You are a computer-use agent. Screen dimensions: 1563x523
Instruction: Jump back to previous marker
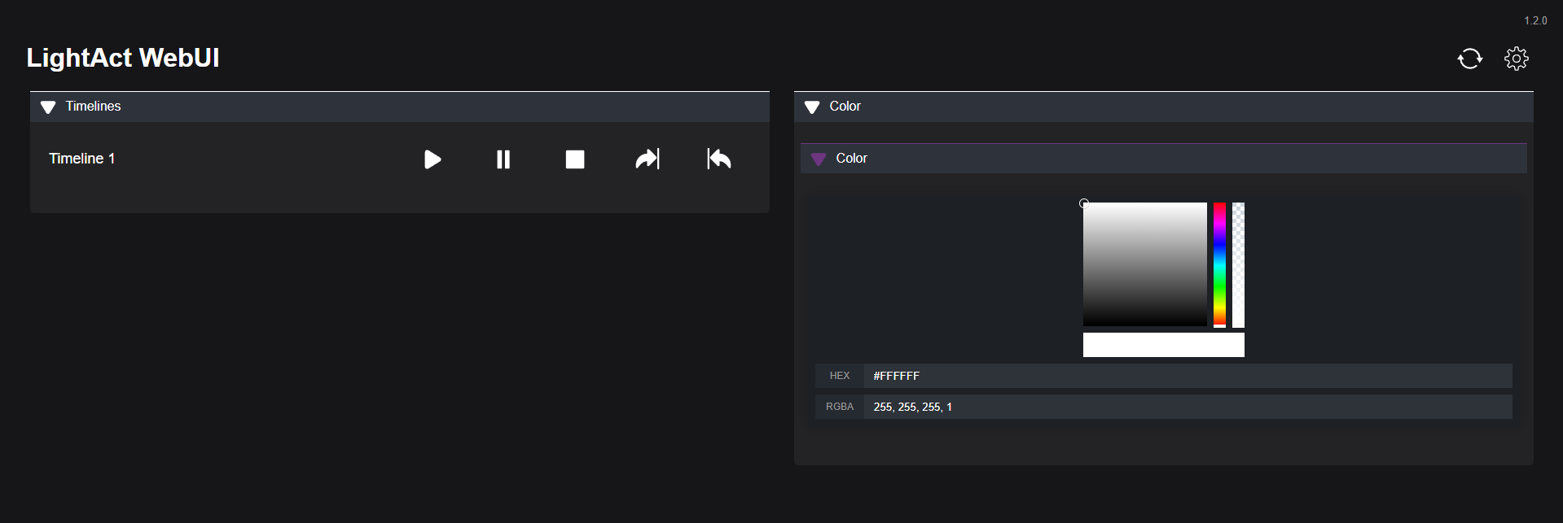pyautogui.click(x=719, y=159)
